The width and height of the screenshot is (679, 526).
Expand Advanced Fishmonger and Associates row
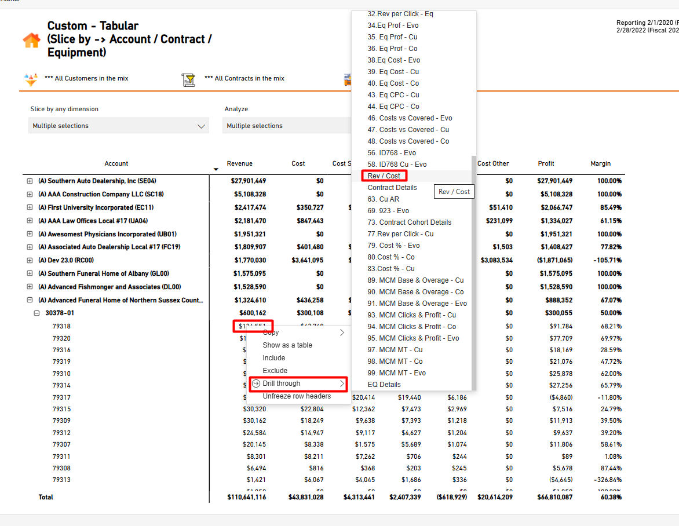point(30,287)
